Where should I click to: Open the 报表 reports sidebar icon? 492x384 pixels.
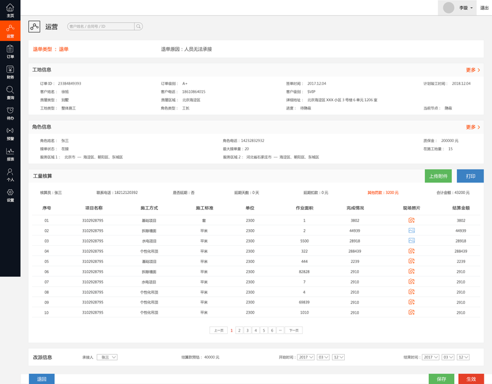tap(10, 154)
